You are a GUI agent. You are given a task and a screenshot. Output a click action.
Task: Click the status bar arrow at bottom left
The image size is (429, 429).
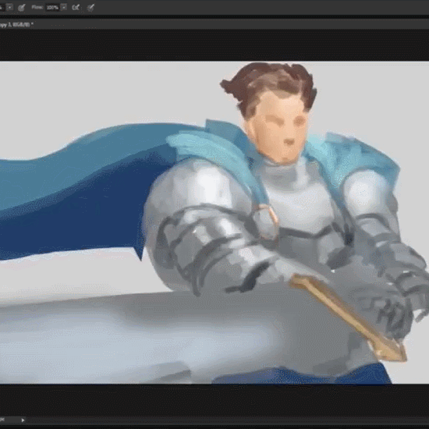23,420
